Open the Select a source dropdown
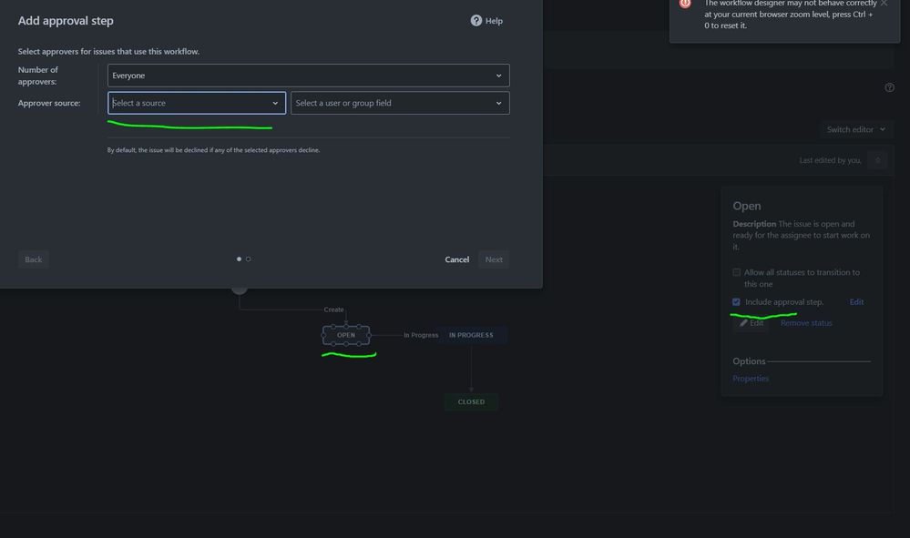Viewport: 910px width, 538px height. click(197, 103)
